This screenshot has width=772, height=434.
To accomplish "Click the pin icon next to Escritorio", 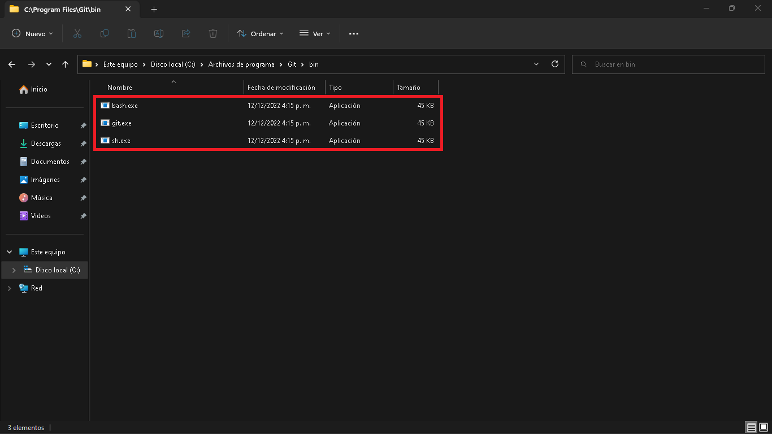I will click(x=83, y=125).
